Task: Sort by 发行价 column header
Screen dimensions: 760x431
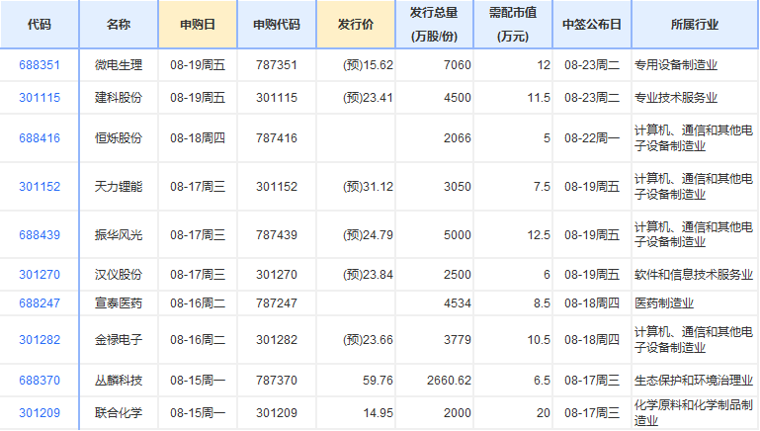Action: [x=356, y=25]
